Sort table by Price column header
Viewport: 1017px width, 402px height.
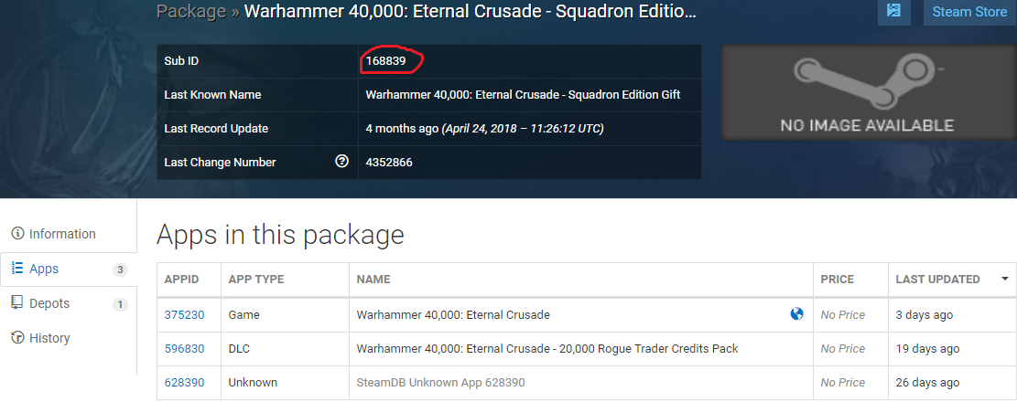click(x=838, y=279)
